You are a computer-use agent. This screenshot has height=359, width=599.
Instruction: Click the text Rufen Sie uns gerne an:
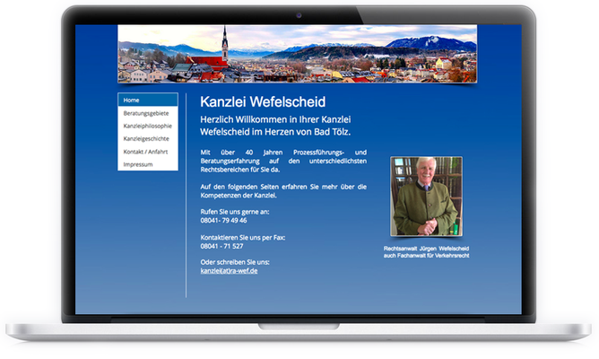[x=235, y=212]
